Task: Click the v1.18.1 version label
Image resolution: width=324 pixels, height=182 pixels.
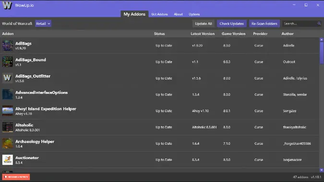Action: (316, 177)
